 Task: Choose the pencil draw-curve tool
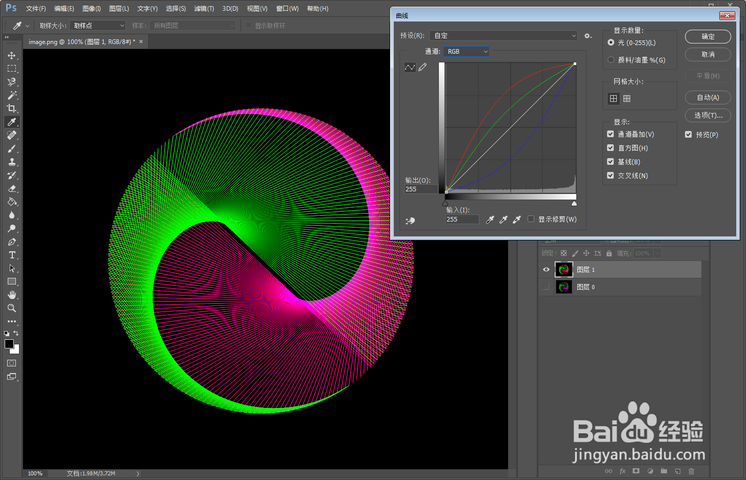(422, 68)
